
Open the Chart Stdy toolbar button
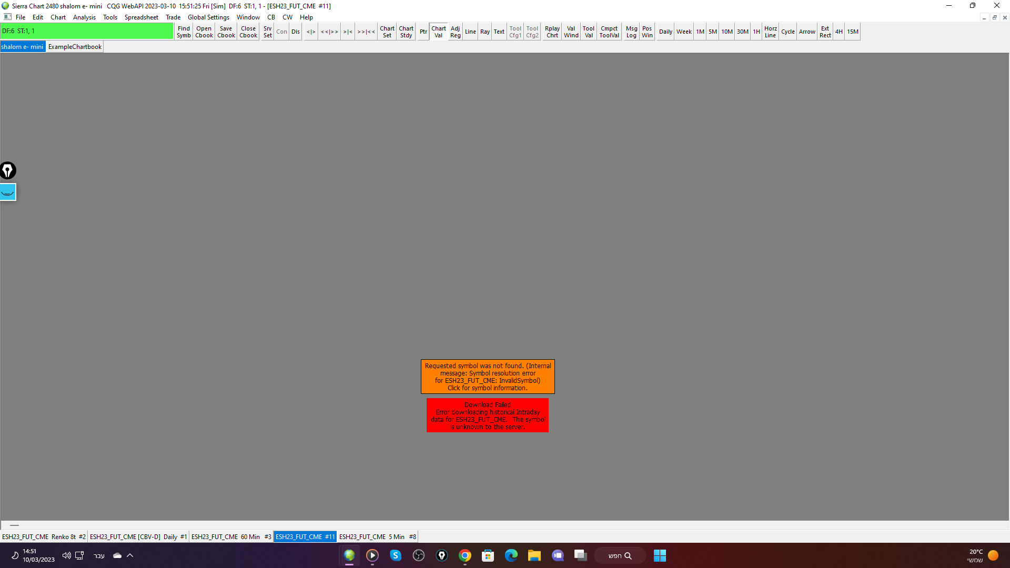pyautogui.click(x=406, y=32)
